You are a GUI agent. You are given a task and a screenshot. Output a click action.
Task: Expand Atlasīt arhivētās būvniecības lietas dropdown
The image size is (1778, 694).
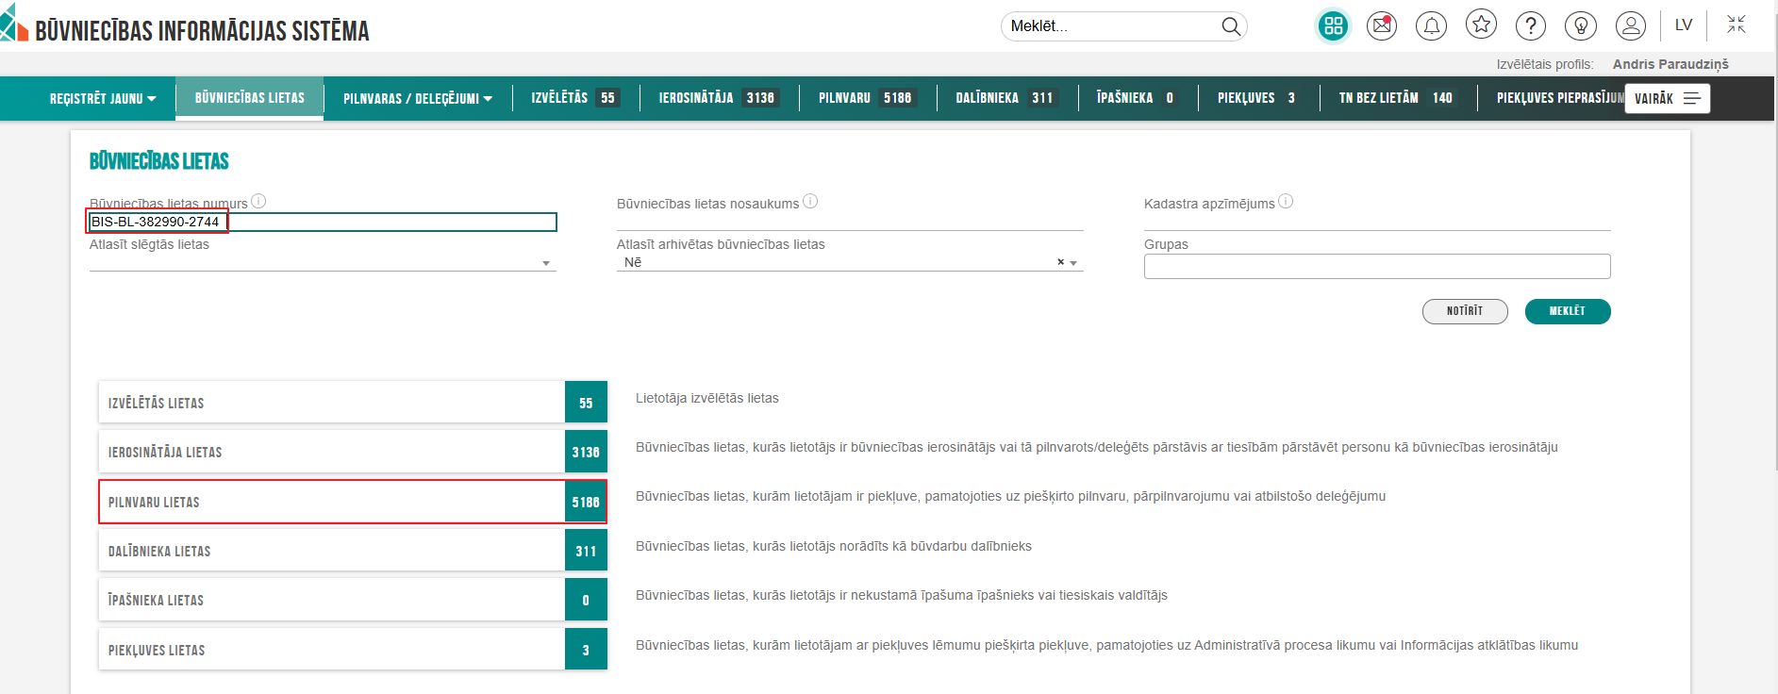click(x=1073, y=263)
